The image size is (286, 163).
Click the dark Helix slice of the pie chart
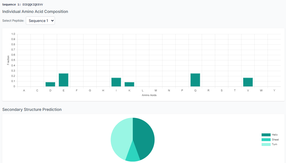tap(145, 134)
